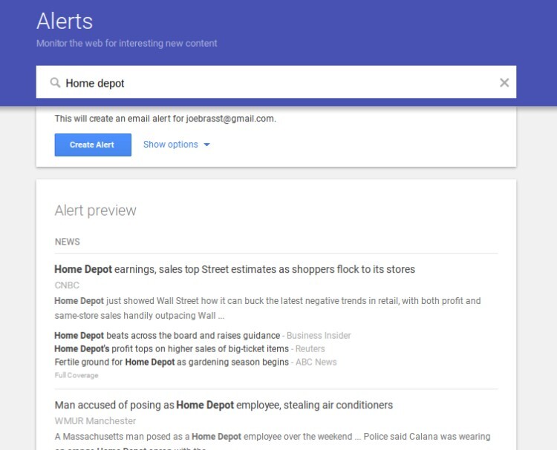Screen dimensions: 557x450
Task: Open the air conditioners theft headline
Action: [224, 405]
